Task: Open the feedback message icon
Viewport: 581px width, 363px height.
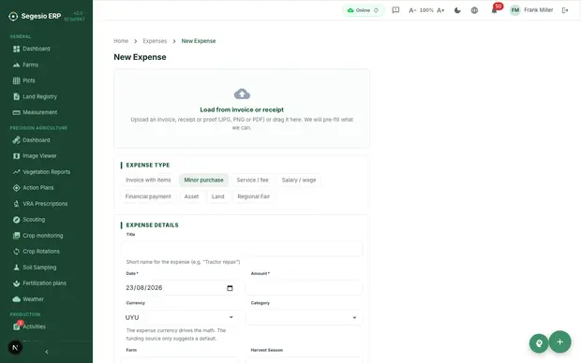Action: [x=395, y=10]
